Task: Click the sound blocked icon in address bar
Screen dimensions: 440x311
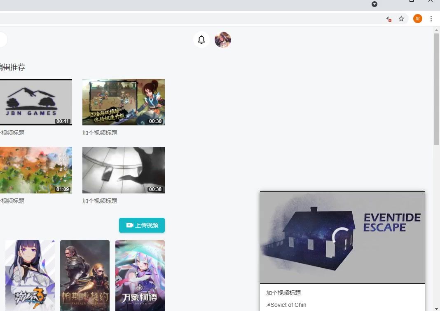Action: 389,19
